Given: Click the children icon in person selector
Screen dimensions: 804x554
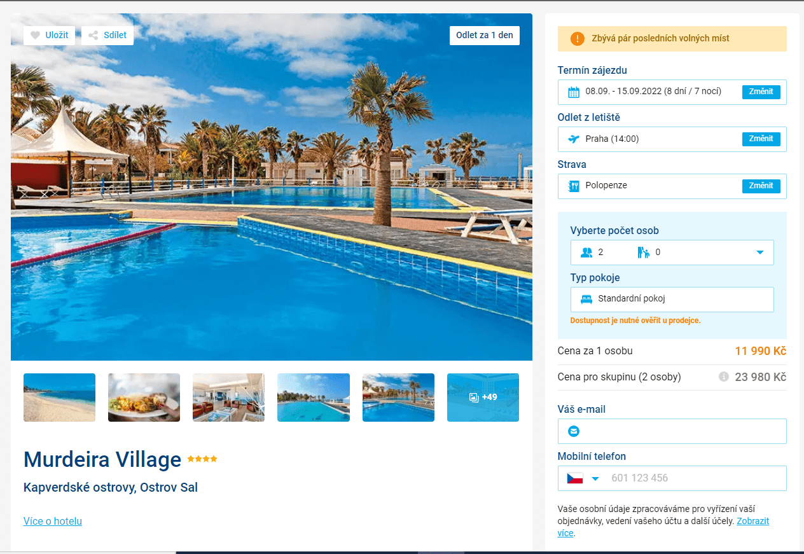Looking at the screenshot, I should click(643, 253).
